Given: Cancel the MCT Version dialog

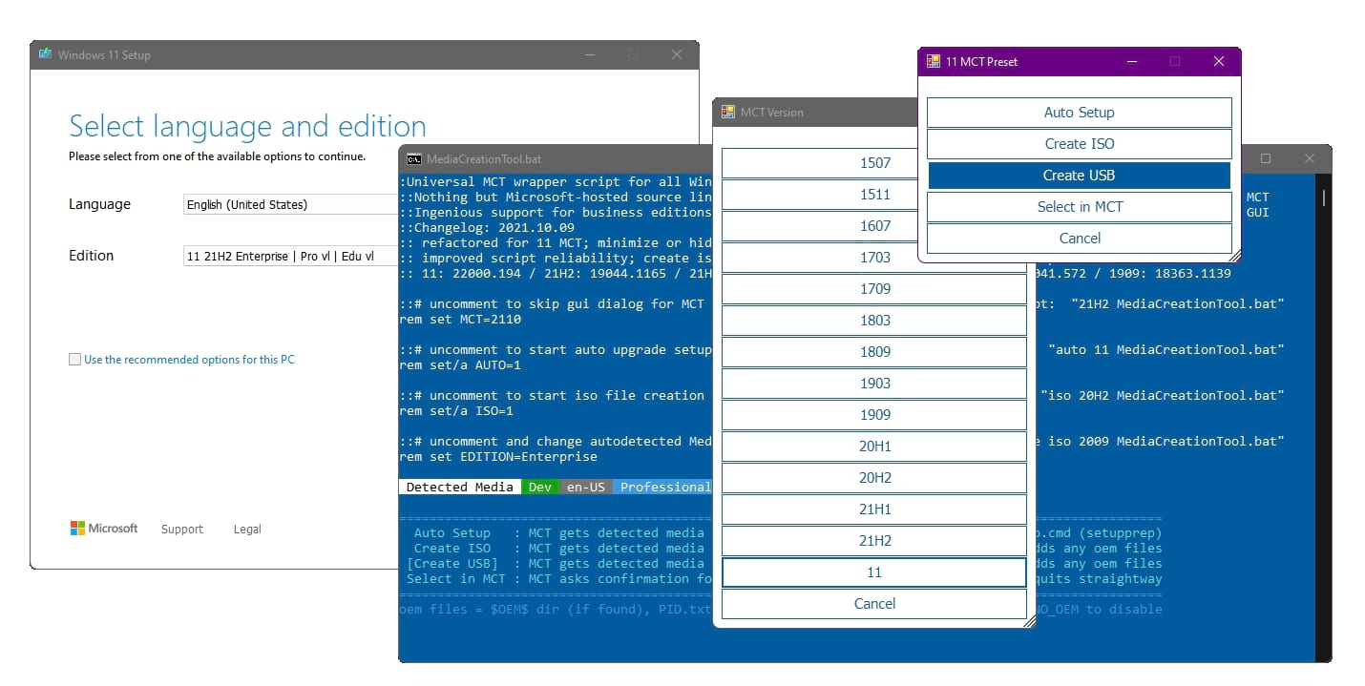Looking at the screenshot, I should 874,604.
